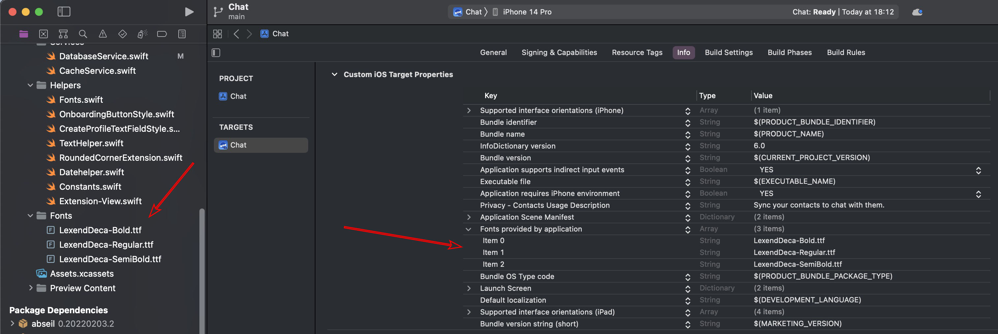Select the Info tab
The image size is (998, 334).
684,53
